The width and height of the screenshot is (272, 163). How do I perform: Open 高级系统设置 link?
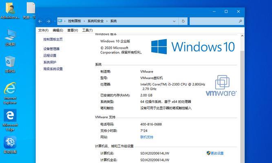tap(53, 69)
